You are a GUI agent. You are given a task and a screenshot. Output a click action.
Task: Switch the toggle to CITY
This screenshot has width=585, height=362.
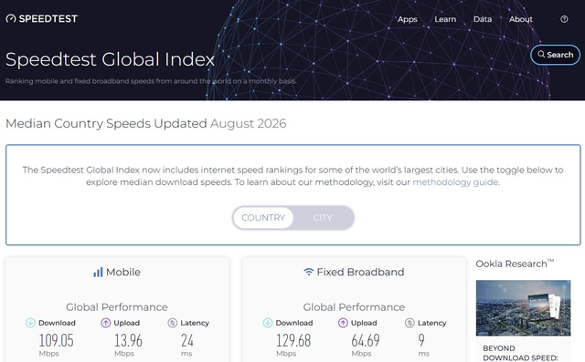tap(323, 218)
